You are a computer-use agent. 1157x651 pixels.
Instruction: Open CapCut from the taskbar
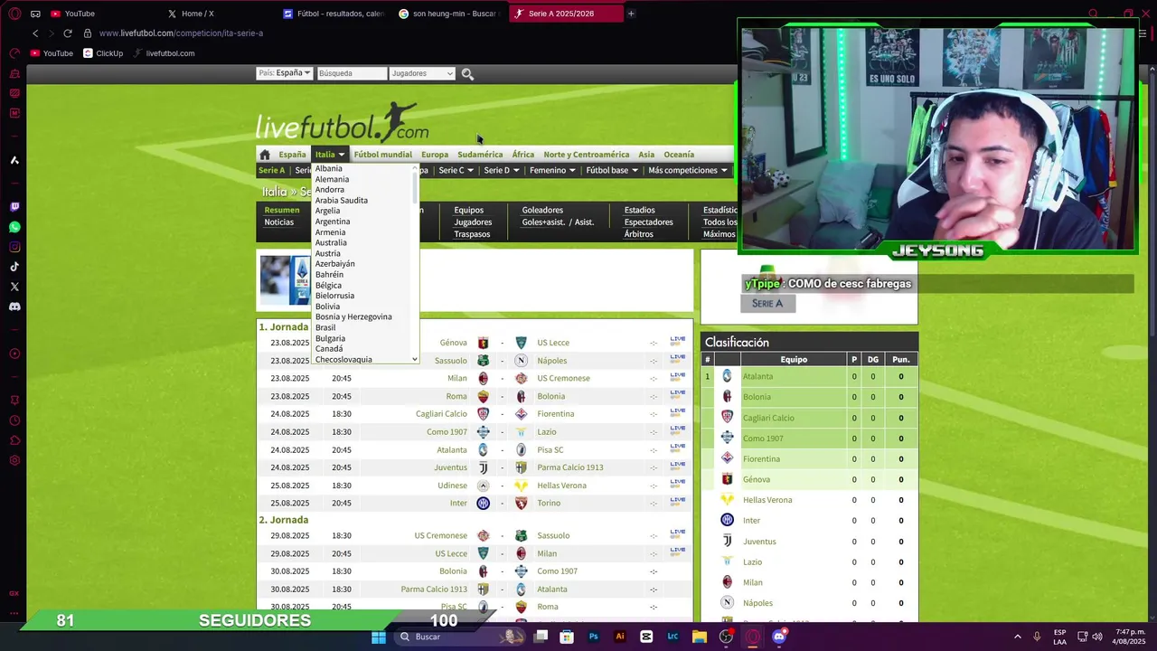tap(646, 637)
